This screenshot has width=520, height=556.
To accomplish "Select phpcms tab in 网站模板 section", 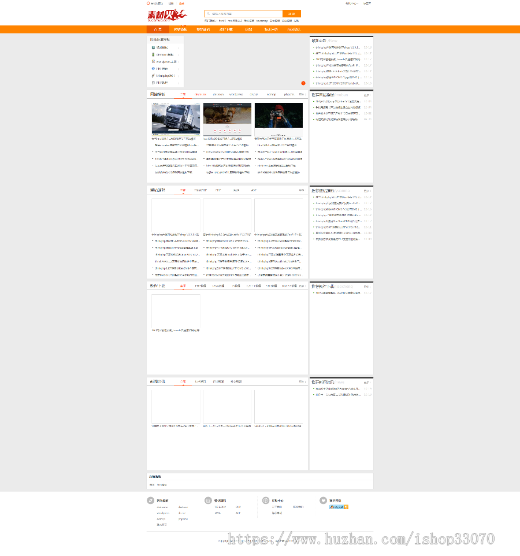I will (x=289, y=94).
